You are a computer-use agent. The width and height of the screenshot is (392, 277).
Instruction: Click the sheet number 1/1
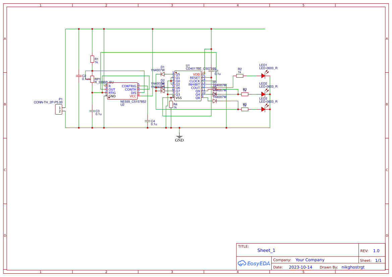click(378, 261)
